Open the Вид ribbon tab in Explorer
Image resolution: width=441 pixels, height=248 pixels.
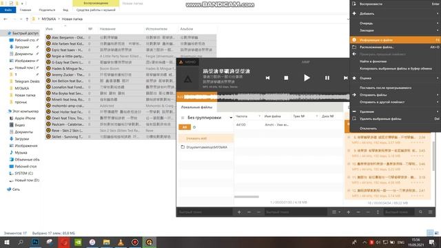(x=65, y=10)
